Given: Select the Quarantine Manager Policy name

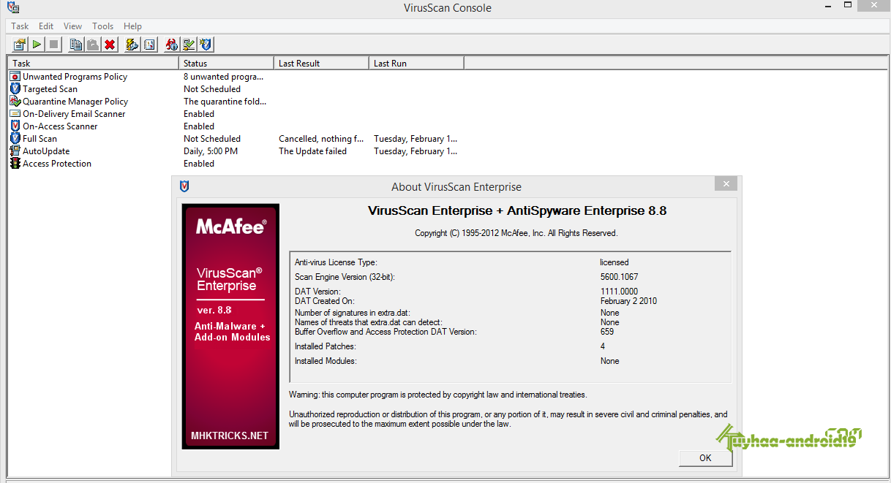Looking at the screenshot, I should 75,102.
